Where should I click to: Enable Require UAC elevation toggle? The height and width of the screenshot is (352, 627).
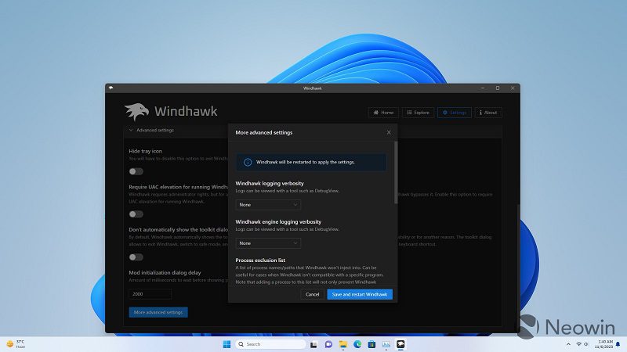point(136,214)
